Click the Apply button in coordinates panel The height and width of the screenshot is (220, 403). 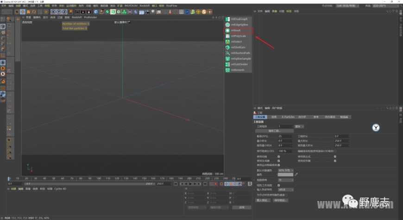click(242, 207)
